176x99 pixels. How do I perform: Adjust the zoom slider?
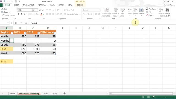pos(166,97)
